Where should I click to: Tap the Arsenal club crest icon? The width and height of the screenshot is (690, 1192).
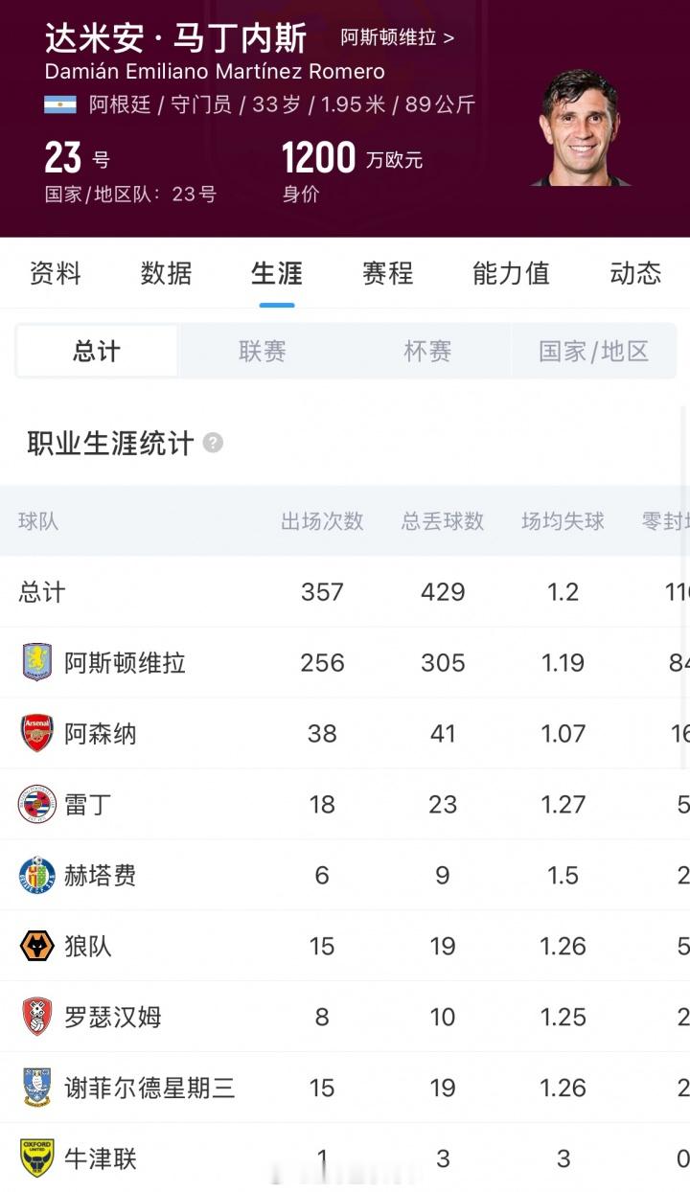point(37,733)
